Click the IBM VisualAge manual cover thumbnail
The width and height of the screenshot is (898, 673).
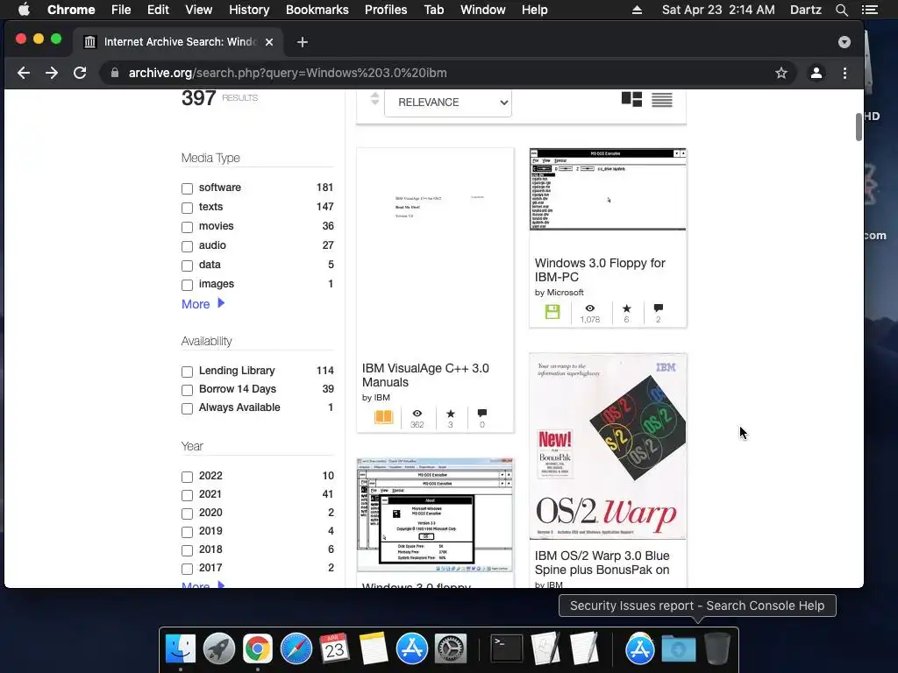click(435, 251)
